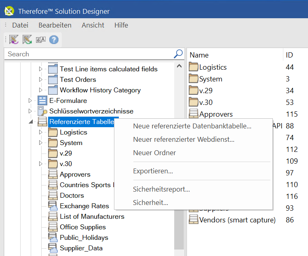Expand the Schlüsselwortverzeichnisse node
This screenshot has height=256, width=308.
[30, 111]
